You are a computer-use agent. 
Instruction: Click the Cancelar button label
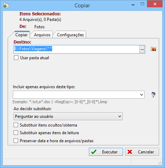tap(146, 152)
